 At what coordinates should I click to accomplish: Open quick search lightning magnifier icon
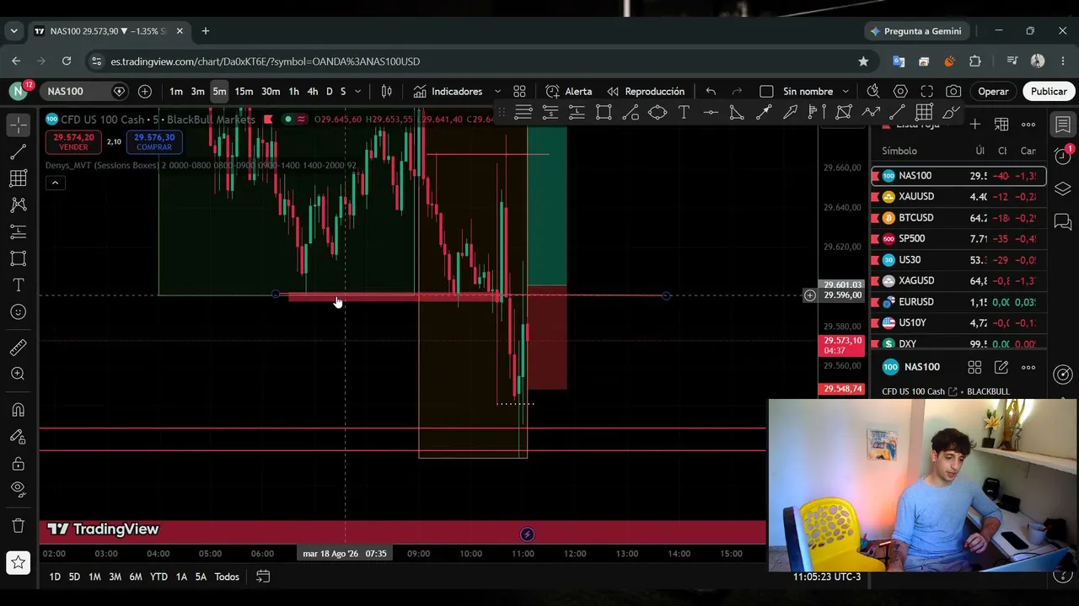[x=873, y=91]
